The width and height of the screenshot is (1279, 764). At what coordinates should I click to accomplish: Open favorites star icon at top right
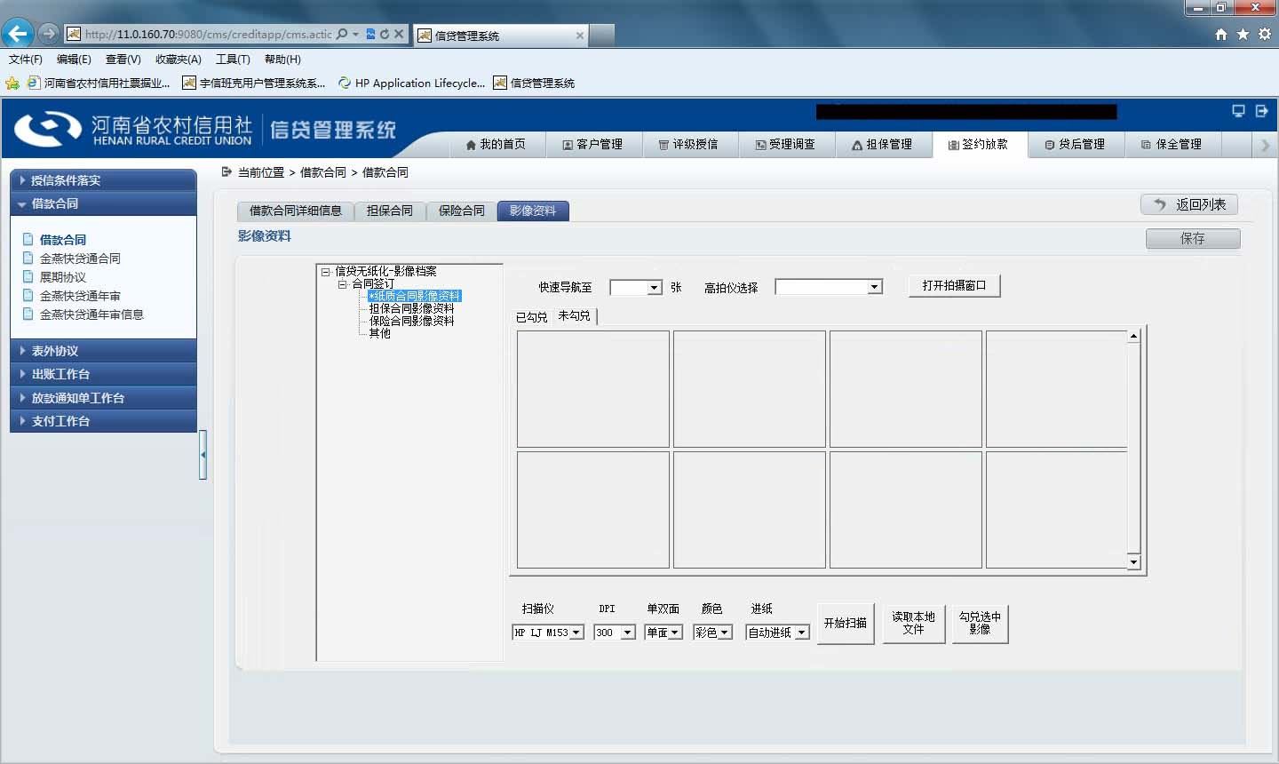coord(1243,34)
